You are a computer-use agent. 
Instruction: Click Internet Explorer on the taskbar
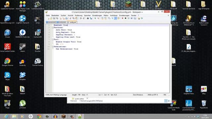click(6, 116)
